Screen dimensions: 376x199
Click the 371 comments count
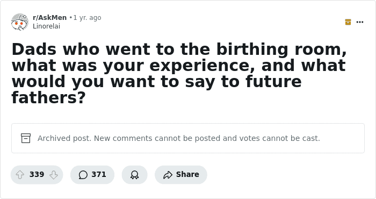click(99, 174)
